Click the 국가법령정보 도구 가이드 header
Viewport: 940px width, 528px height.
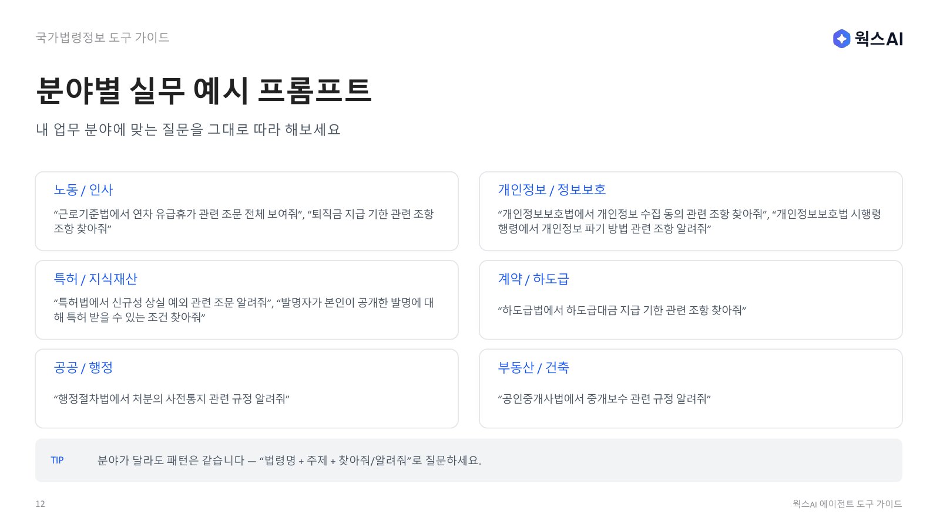click(x=102, y=38)
